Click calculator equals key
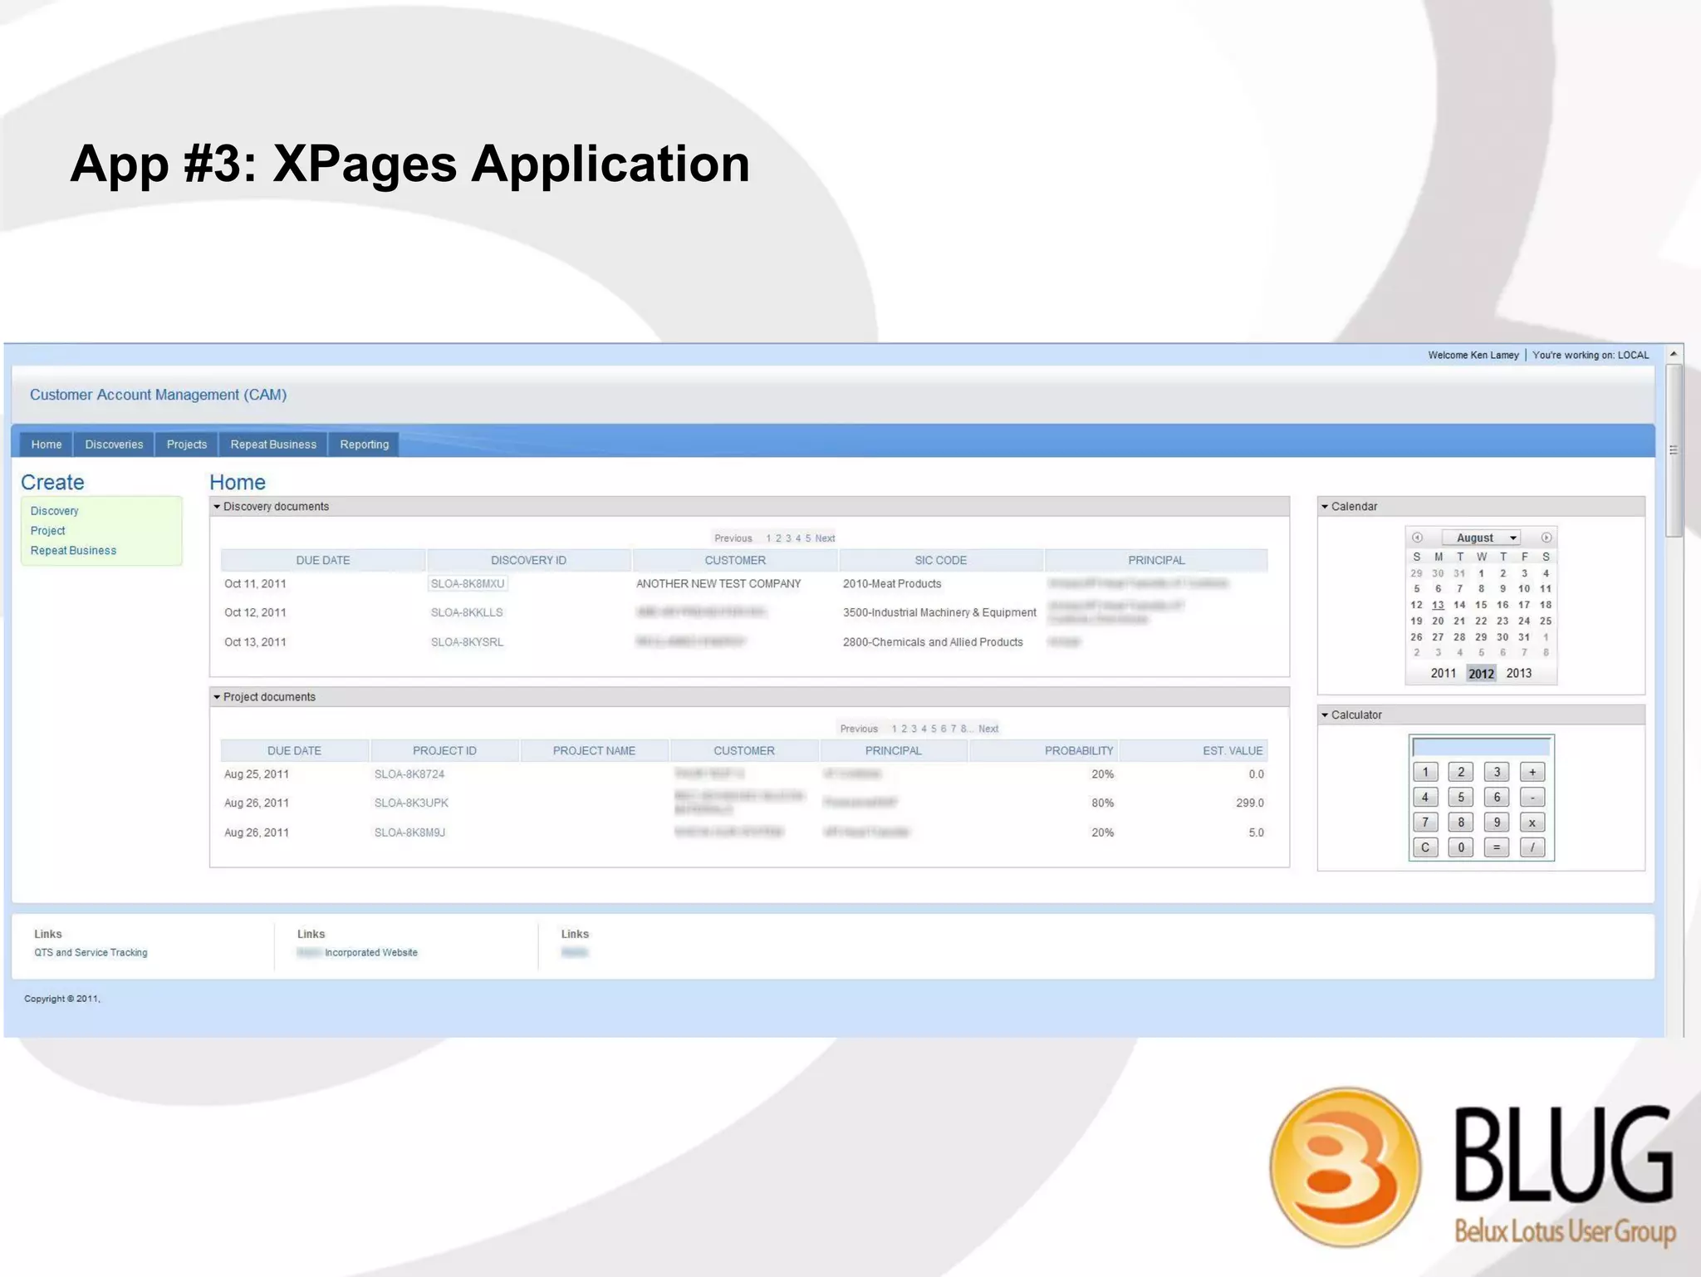The image size is (1701, 1277). [x=1497, y=847]
